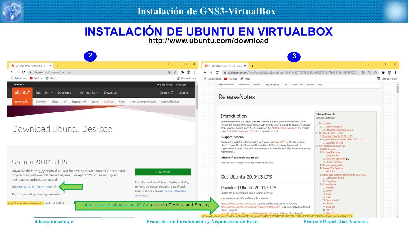The image size is (408, 229).
Task: Open Lista de lectura in the left browser
Action: click(x=186, y=78)
